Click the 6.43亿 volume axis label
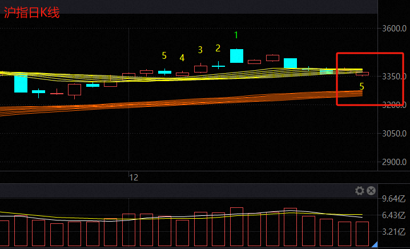 [x=393, y=215]
